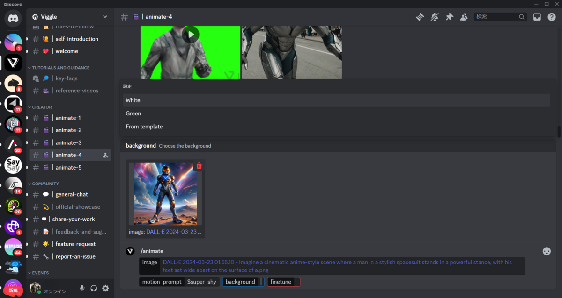Screen dimensions: 562x298
Task: Switch to the animate-1 channel
Action: (x=70, y=118)
